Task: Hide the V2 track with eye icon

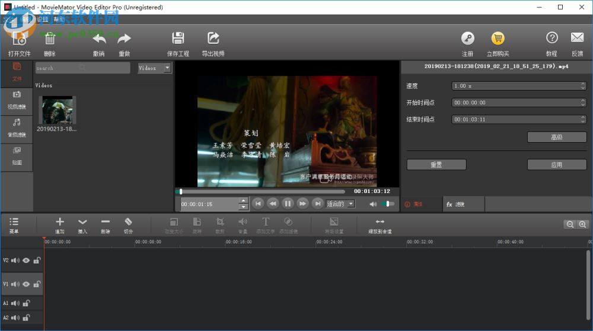Action: [26, 261]
